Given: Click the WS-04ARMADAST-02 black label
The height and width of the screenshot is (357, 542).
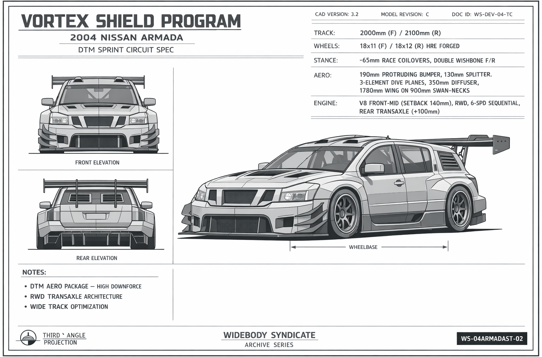Looking at the screenshot, I should pos(492,339).
